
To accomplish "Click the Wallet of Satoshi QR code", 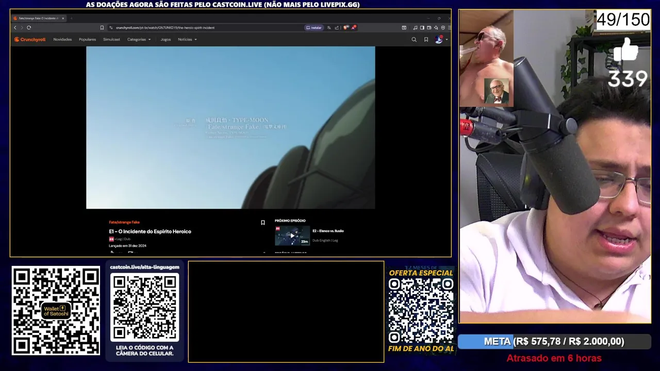I will 56,311.
